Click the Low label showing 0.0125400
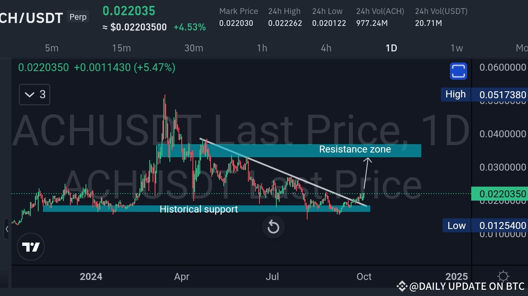 pos(456,225)
